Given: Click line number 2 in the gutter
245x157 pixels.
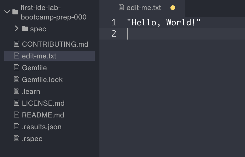Looking at the screenshot, I should [x=114, y=34].
